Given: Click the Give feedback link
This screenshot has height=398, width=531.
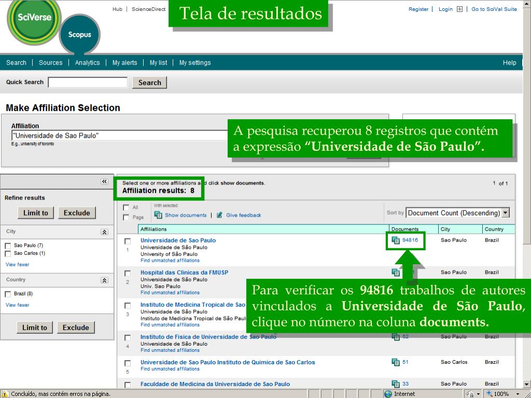Looking at the screenshot, I should pyautogui.click(x=244, y=215).
